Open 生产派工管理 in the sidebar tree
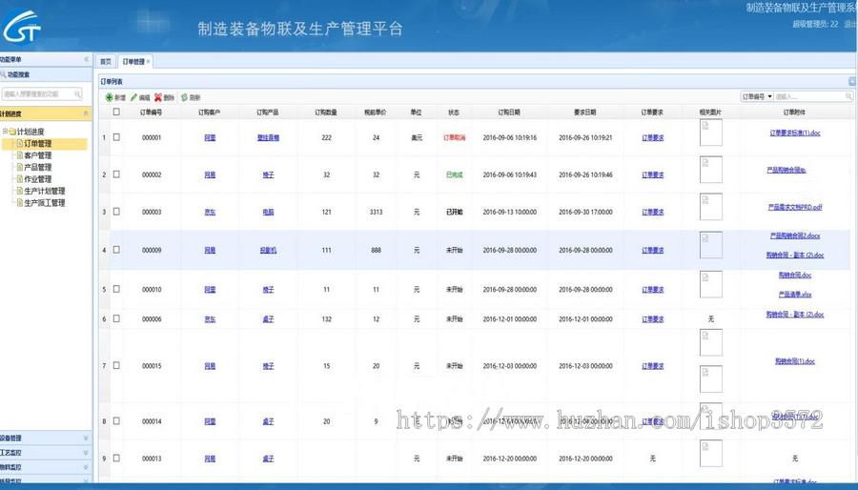 [x=44, y=202]
